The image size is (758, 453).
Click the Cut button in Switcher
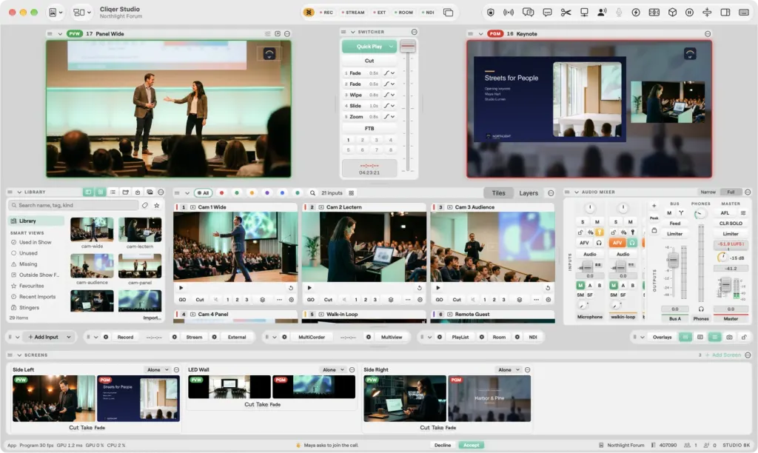(369, 61)
